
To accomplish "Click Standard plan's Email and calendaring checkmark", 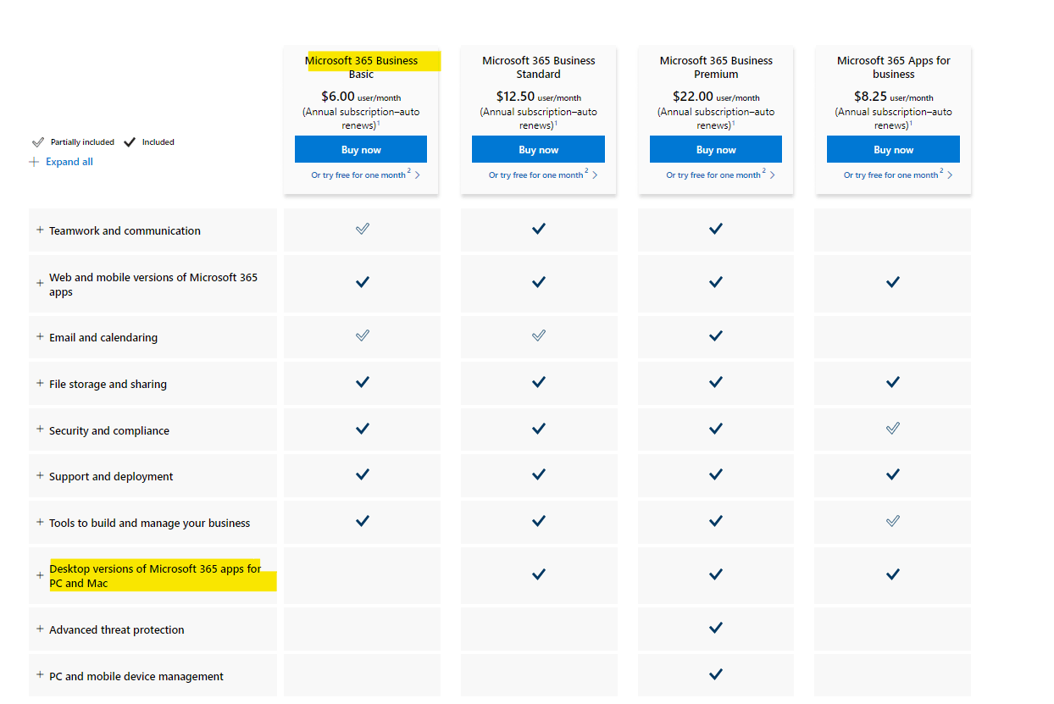I will click(539, 336).
